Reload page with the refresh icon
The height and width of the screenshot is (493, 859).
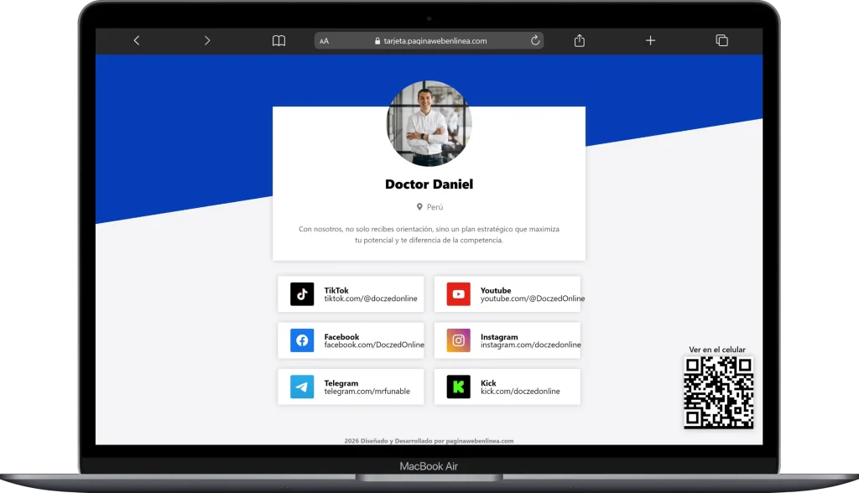click(534, 40)
